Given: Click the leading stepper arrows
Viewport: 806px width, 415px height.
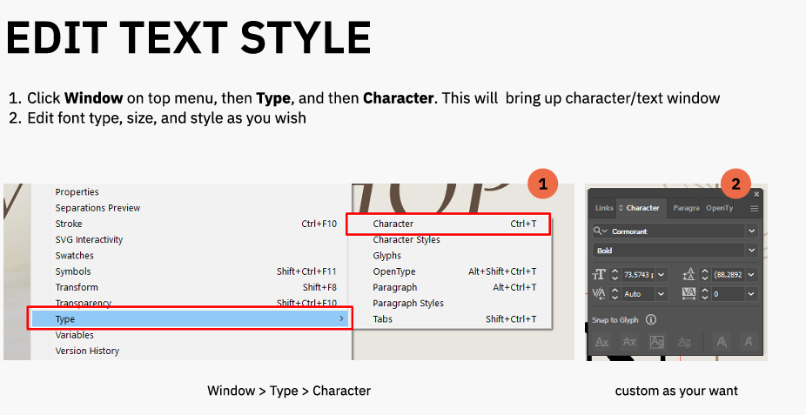Looking at the screenshot, I should (705, 275).
